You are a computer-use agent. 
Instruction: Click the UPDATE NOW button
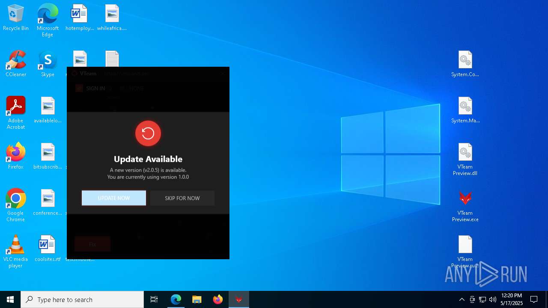coord(114,198)
